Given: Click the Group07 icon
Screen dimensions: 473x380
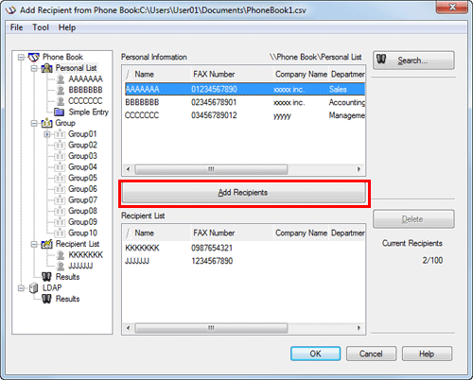Looking at the screenshot, I should tap(60, 200).
